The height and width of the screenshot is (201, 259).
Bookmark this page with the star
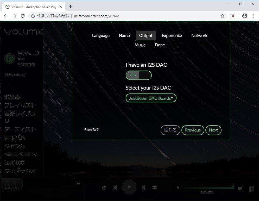(x=223, y=16)
